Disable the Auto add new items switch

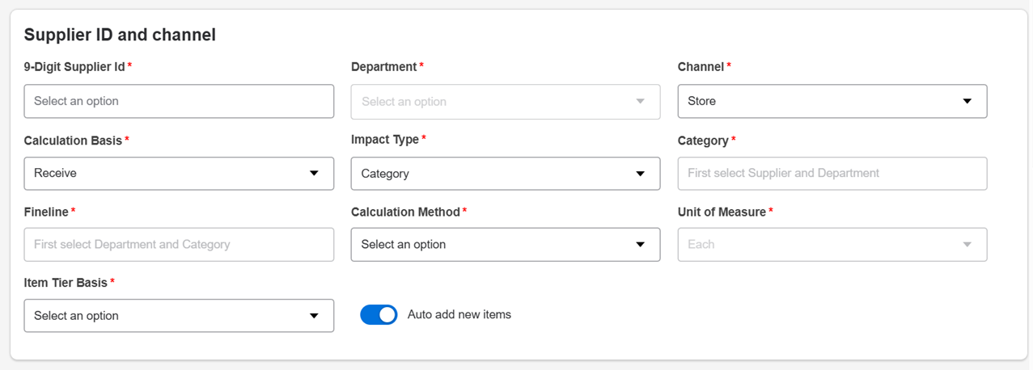click(x=379, y=315)
